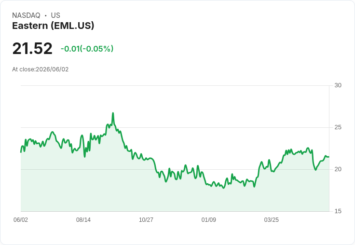Viewport: 355px width, 245px height.
Task: Click the leftmost start of the price line
Action: click(x=21, y=152)
